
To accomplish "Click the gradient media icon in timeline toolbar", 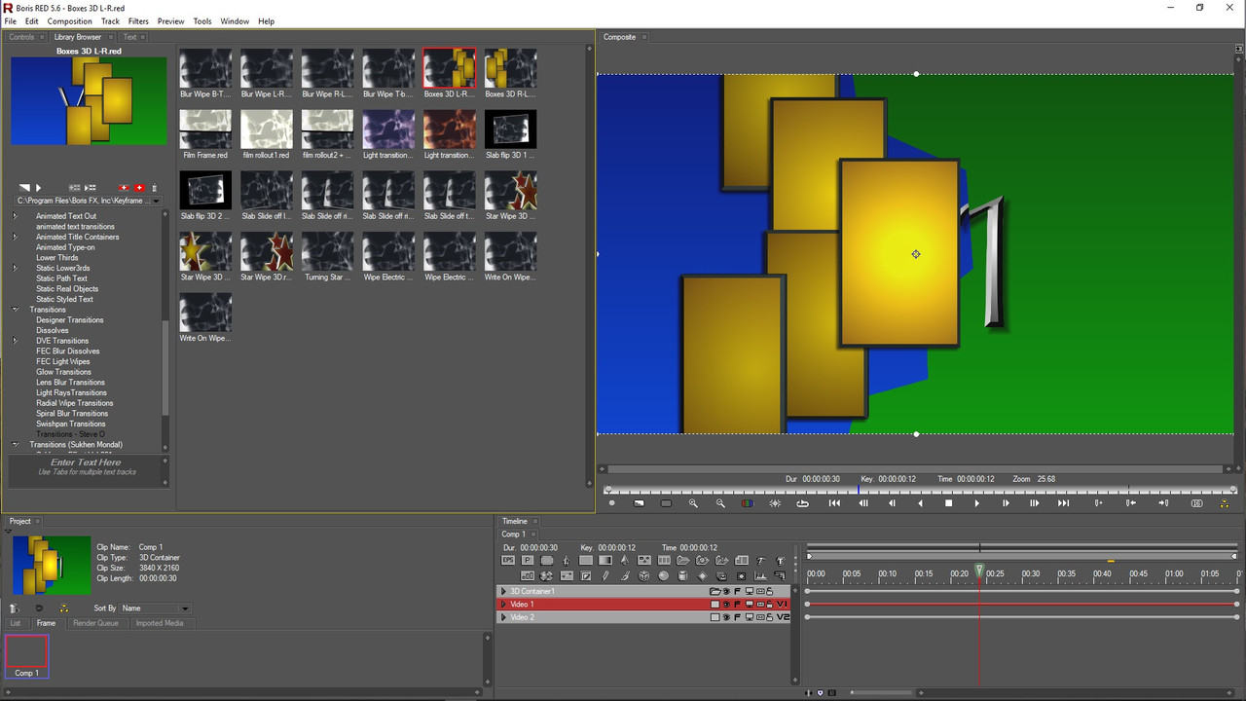I will pos(605,561).
